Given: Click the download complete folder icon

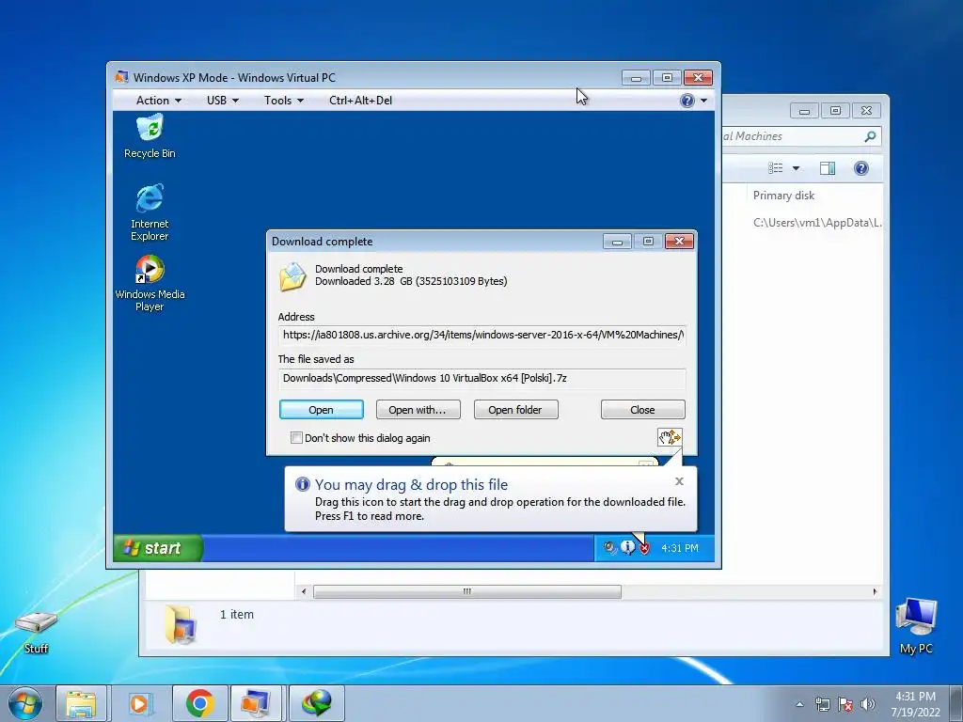Looking at the screenshot, I should (x=292, y=277).
